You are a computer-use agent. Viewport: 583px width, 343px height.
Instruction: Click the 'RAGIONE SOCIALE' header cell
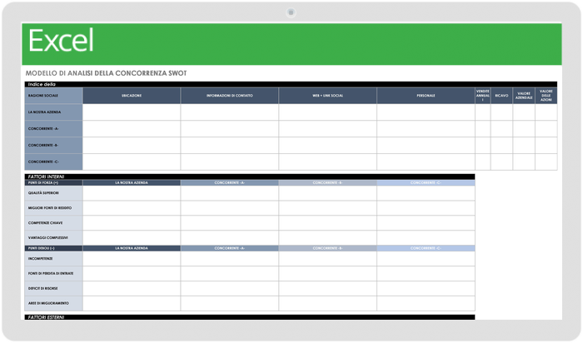pyautogui.click(x=53, y=96)
